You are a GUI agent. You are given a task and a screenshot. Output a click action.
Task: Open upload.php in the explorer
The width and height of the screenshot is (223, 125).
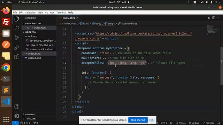35,58
